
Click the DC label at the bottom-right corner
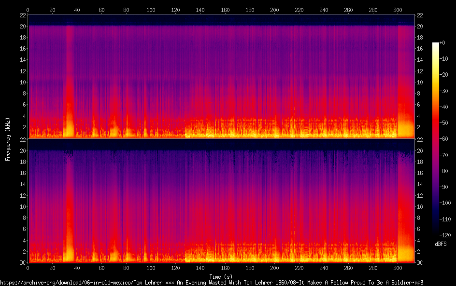(420, 263)
